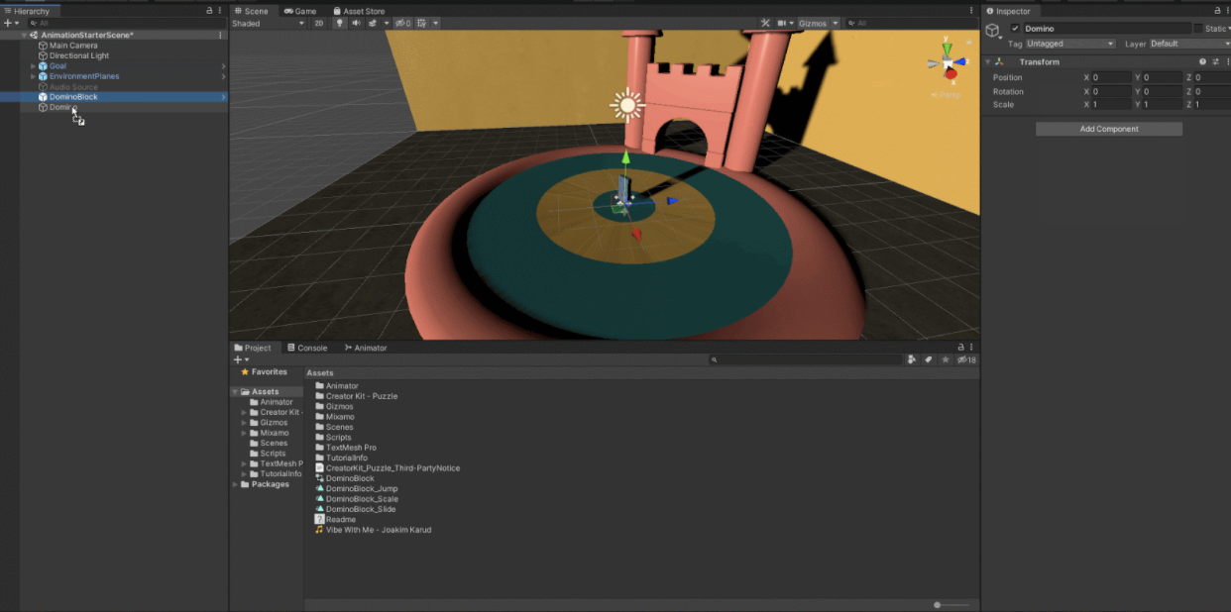Viewport: 1231px width, 612px height.
Task: Toggle 2D mode in the Scene toolbar
Action: (318, 23)
